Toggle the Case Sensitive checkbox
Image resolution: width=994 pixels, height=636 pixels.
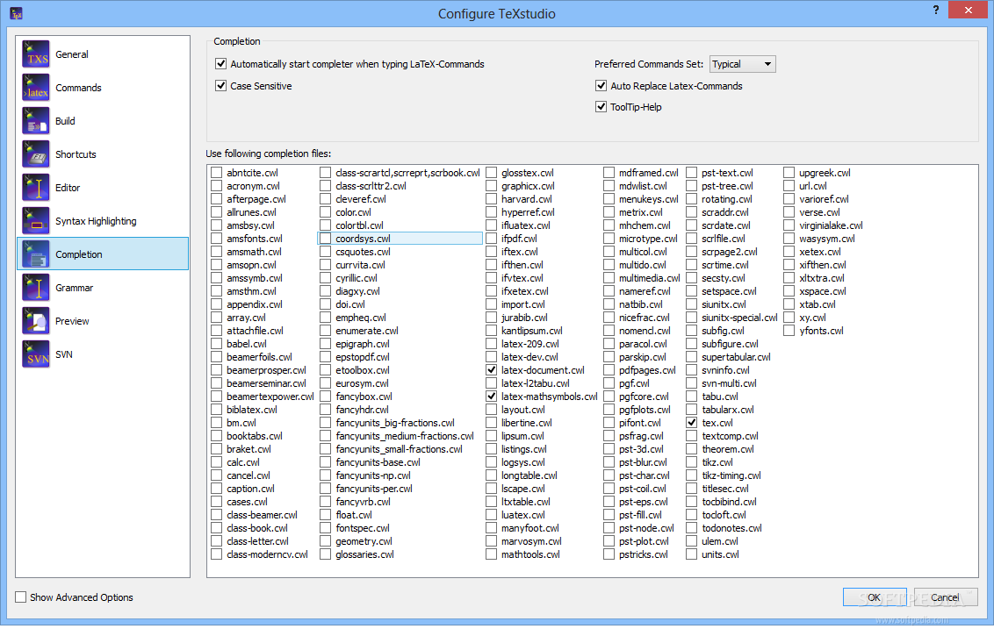point(220,85)
